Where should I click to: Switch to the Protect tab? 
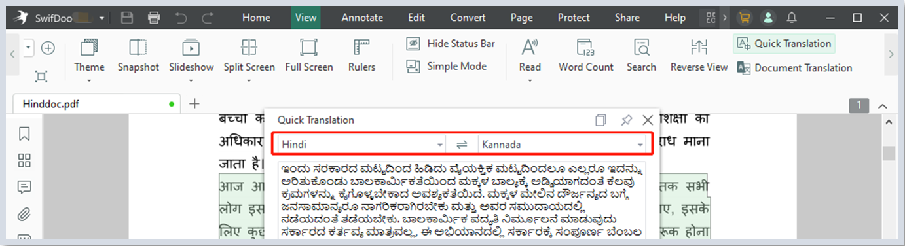click(x=574, y=18)
